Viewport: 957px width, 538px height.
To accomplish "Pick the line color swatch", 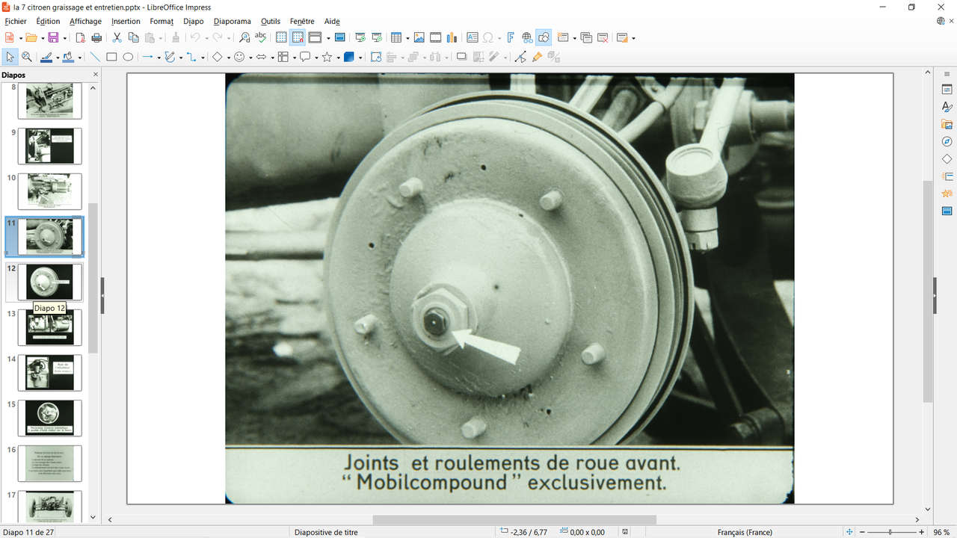I will 46,57.
